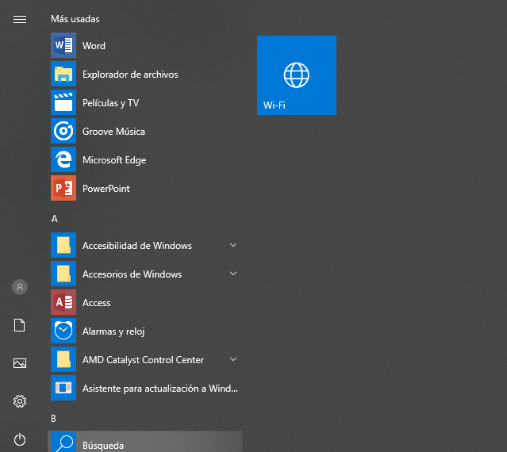Launch Groove Música by its label
The height and width of the screenshot is (452, 507).
(113, 131)
